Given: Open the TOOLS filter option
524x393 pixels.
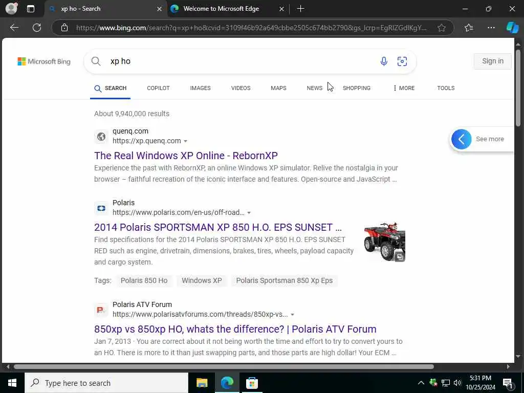Looking at the screenshot, I should coord(446,88).
